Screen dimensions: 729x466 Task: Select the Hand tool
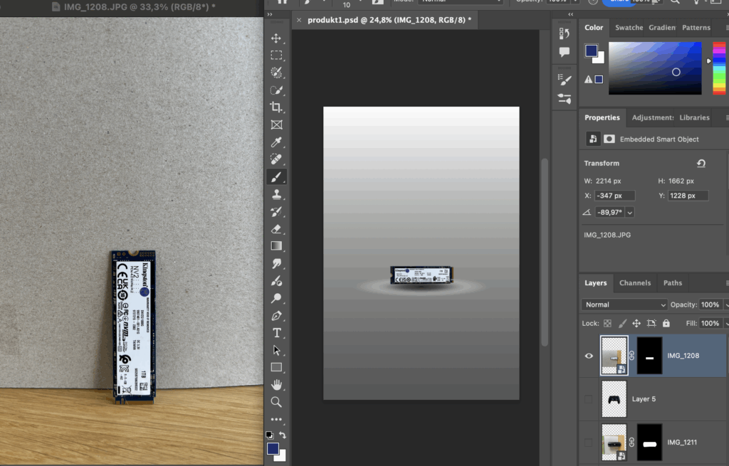pyautogui.click(x=276, y=385)
